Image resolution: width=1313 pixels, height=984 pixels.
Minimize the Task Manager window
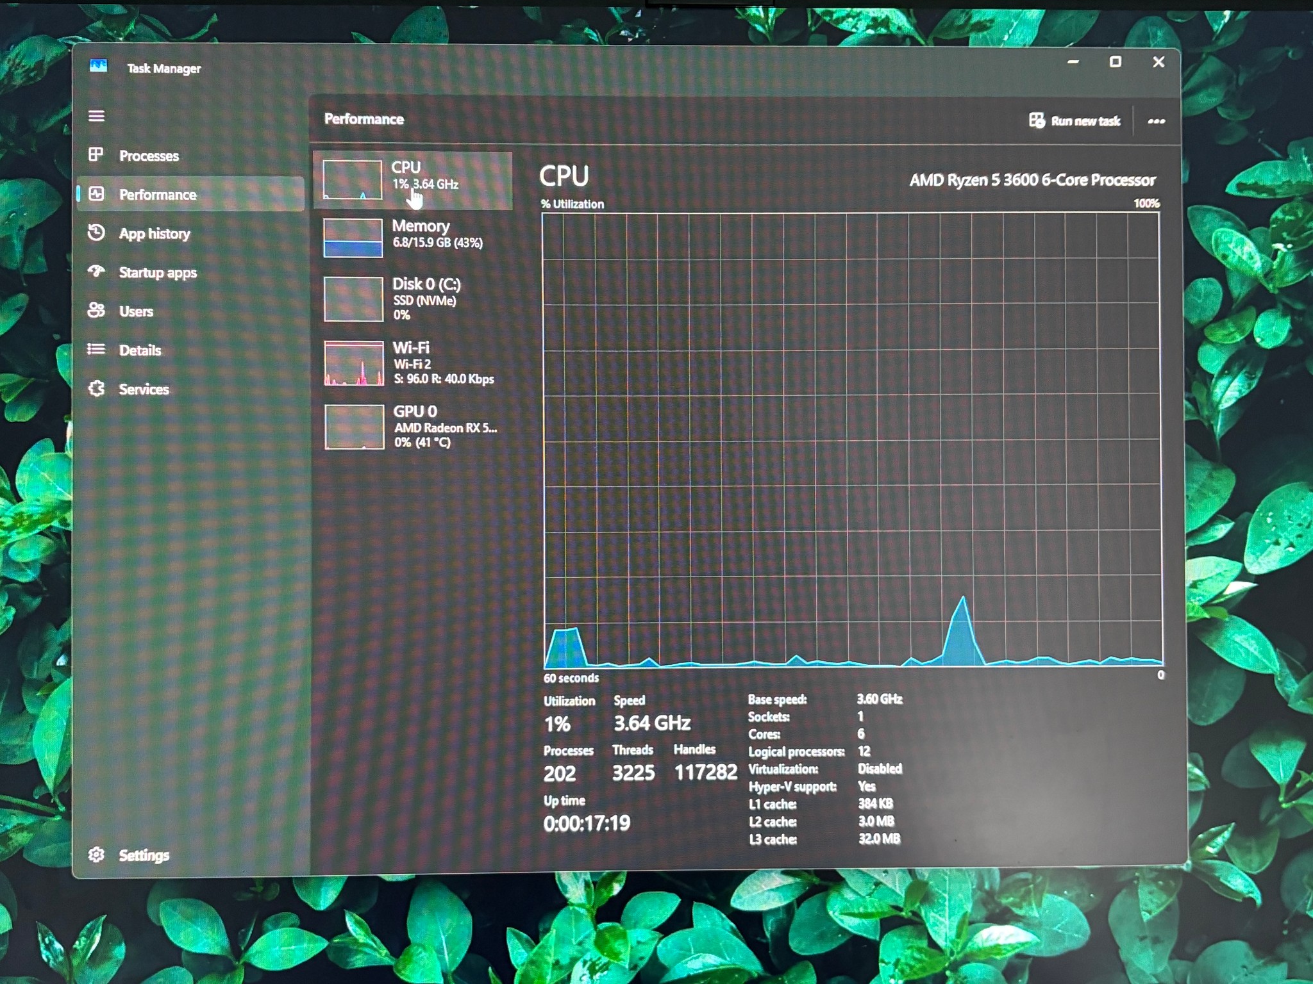(1073, 62)
